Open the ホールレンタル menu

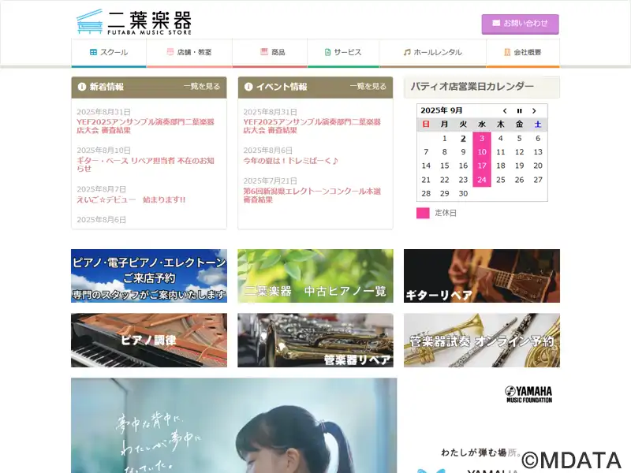[x=433, y=53]
